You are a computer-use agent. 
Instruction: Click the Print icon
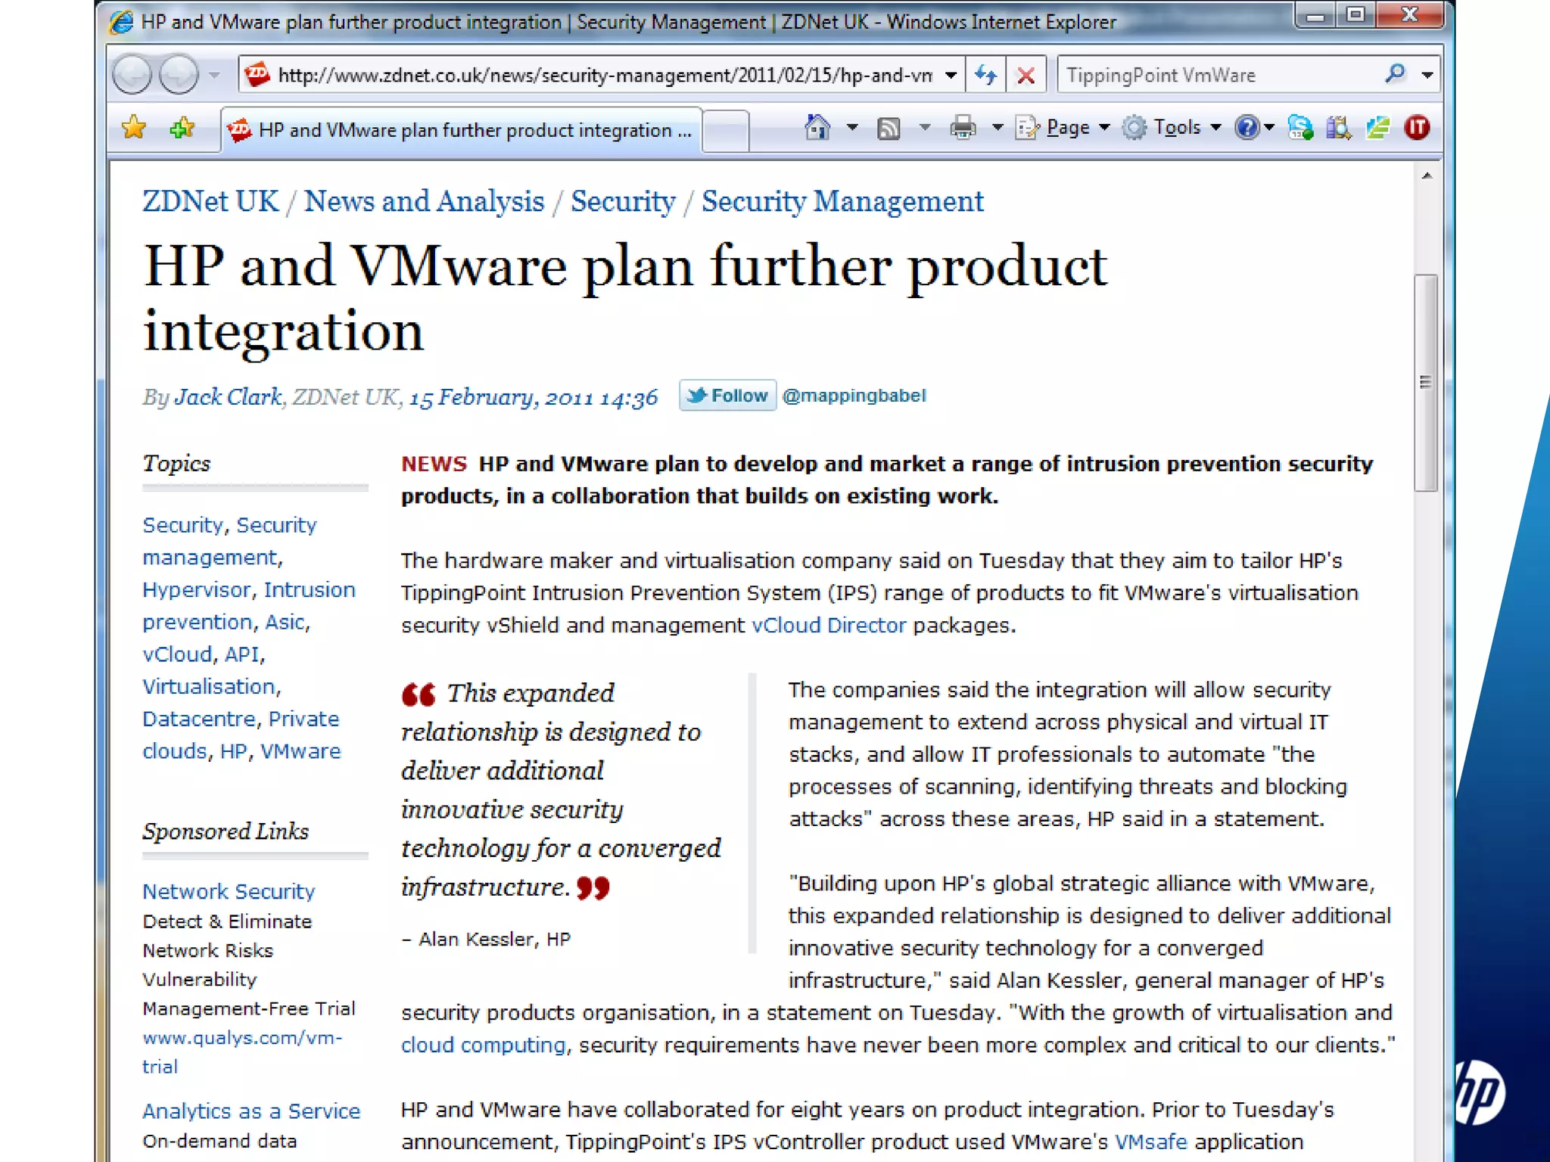point(963,128)
